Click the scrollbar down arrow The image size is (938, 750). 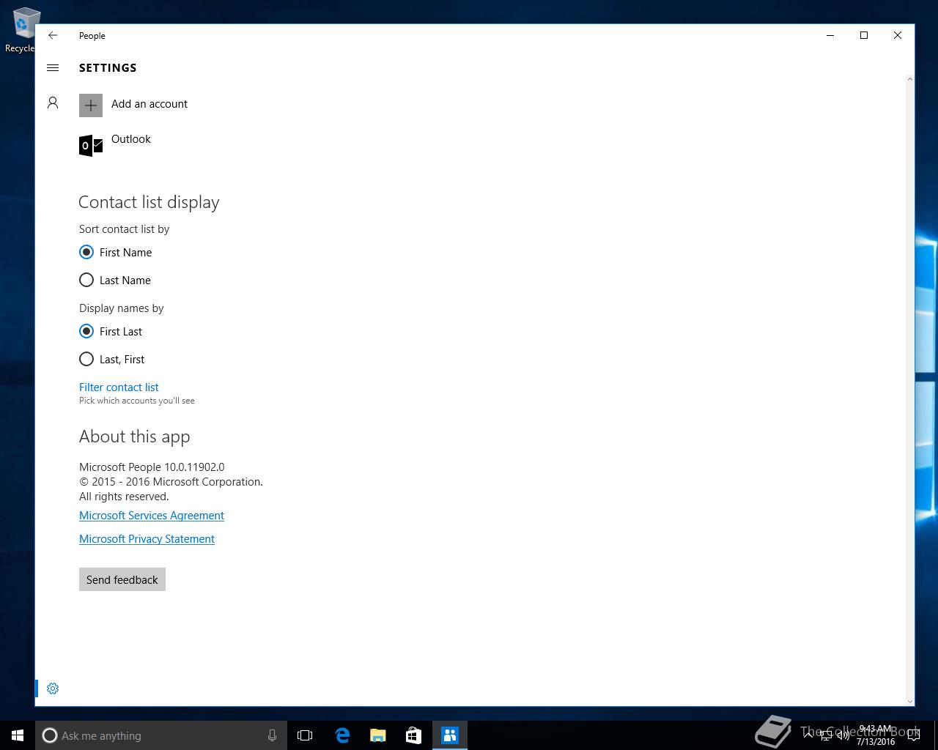click(x=910, y=702)
